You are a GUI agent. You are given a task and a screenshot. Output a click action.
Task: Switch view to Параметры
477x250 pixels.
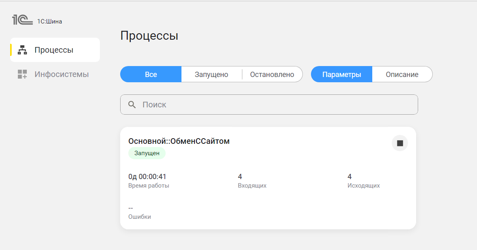pos(341,75)
